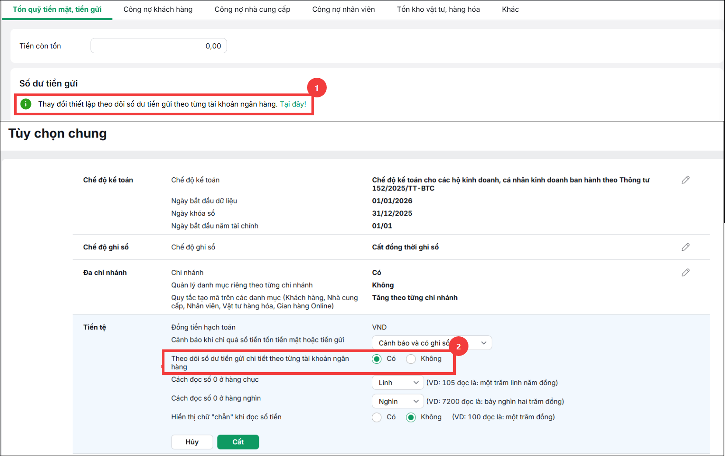The image size is (727, 456).
Task: Click the Đồng tiền hạch toán label
Action: tap(203, 327)
